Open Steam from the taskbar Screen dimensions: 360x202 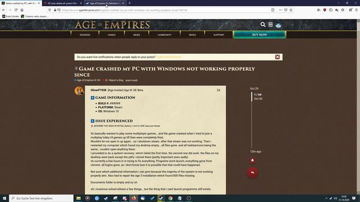pyautogui.click(x=161, y=198)
